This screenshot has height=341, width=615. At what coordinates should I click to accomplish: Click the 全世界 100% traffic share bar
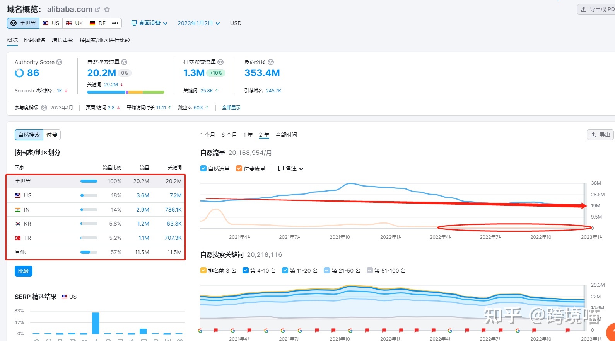coord(89,181)
